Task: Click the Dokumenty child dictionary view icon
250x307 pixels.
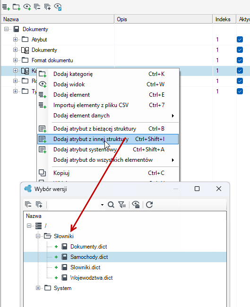Action: (x=25, y=50)
